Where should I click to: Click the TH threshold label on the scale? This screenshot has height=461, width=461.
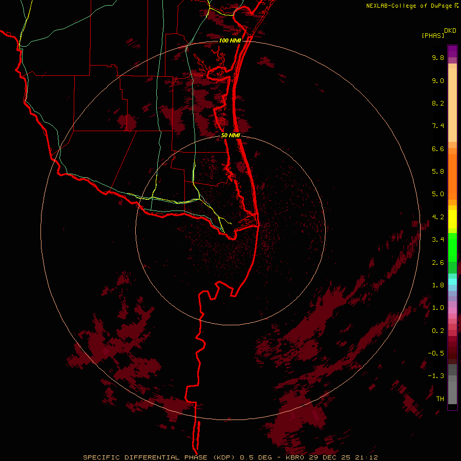(440, 399)
